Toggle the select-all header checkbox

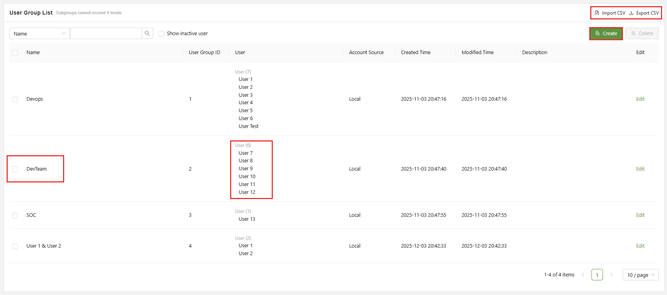(15, 53)
